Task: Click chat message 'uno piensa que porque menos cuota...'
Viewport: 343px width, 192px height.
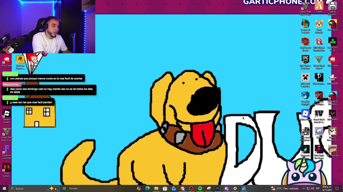Action: [x=43, y=79]
